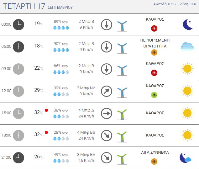Click the sun icon in 09:00 row

click(187, 69)
